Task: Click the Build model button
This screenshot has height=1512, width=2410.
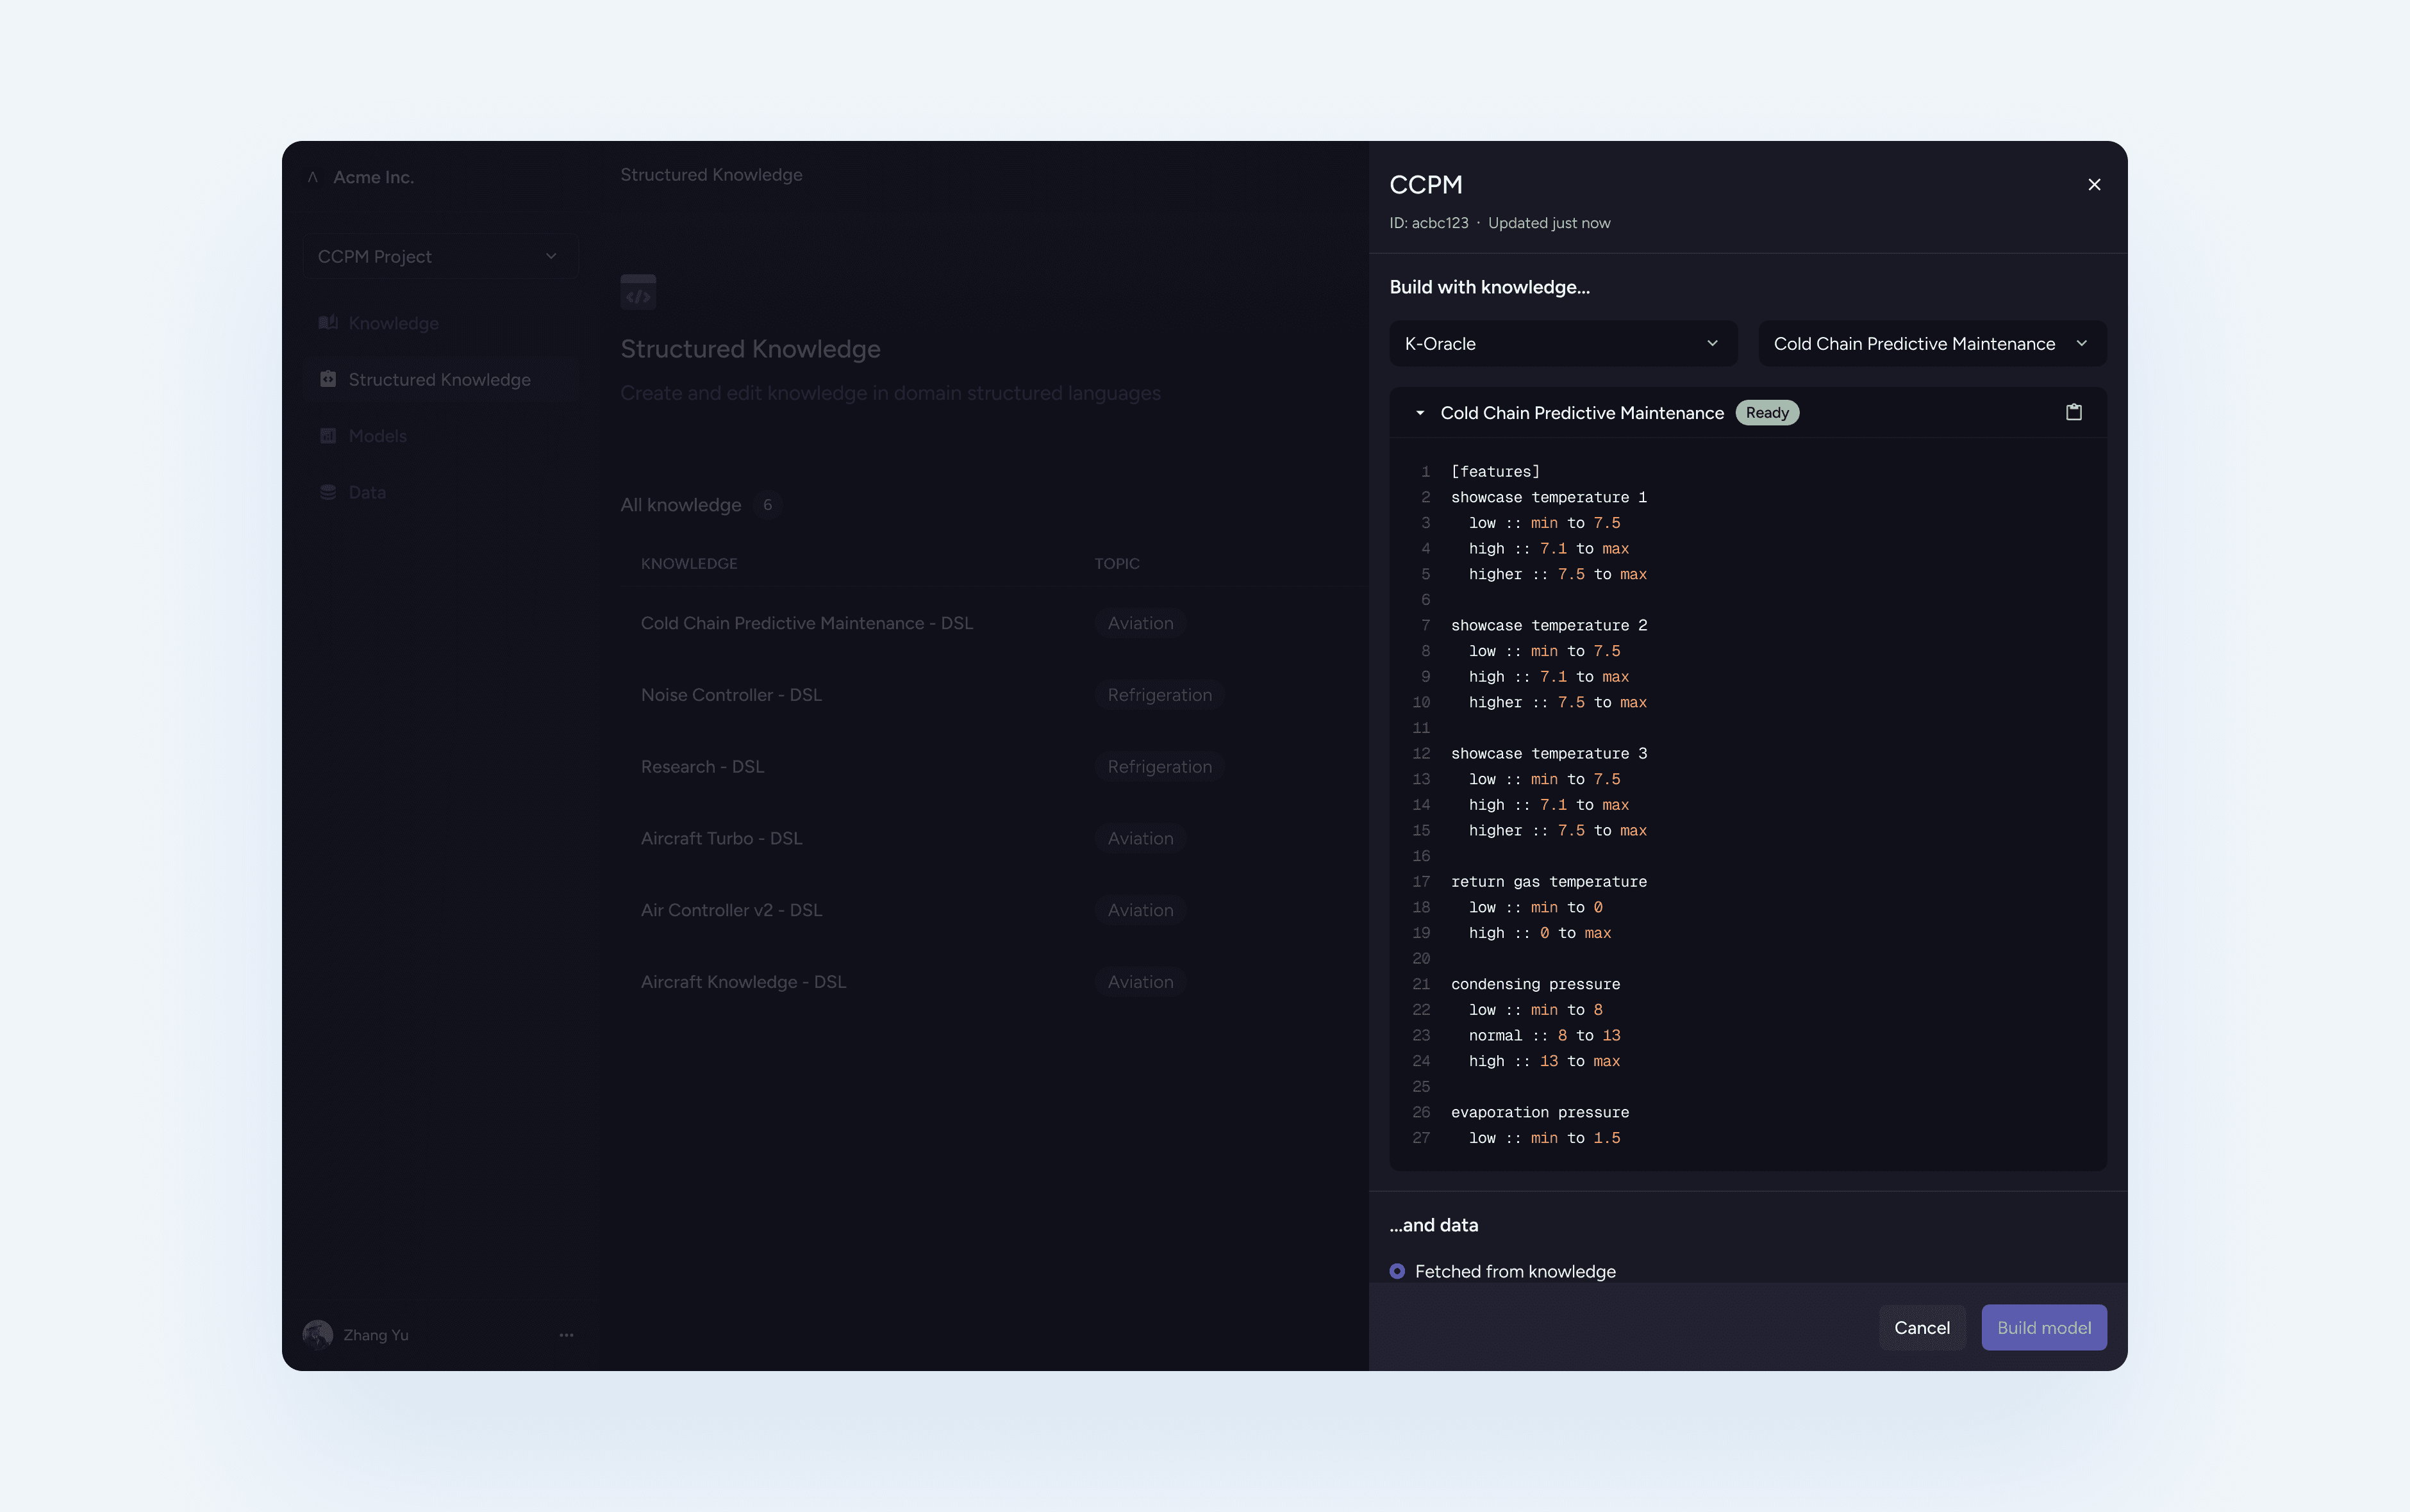Action: [x=2043, y=1327]
